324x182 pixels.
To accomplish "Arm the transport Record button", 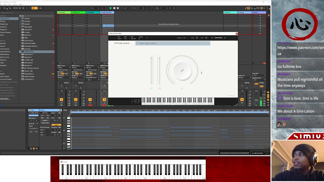I will pyautogui.click(x=118, y=8).
